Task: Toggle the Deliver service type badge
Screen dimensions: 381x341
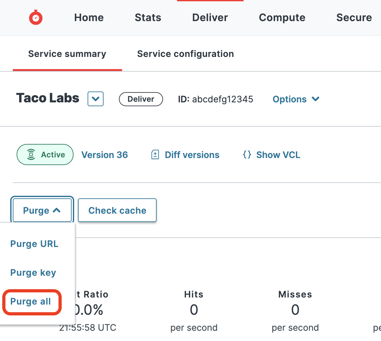Action: tap(141, 99)
